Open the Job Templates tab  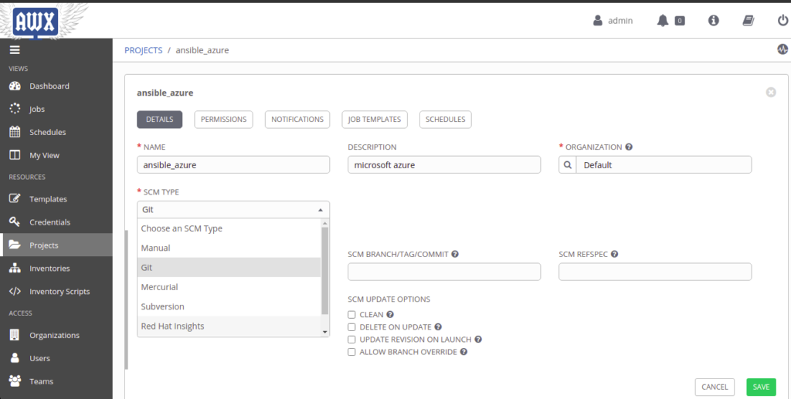tap(375, 120)
